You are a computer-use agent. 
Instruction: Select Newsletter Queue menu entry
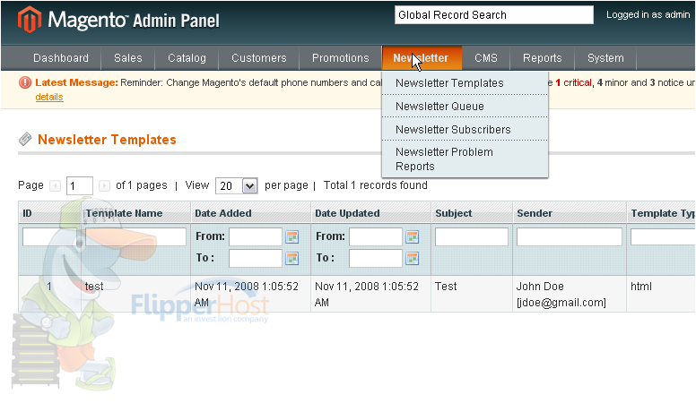465,107
